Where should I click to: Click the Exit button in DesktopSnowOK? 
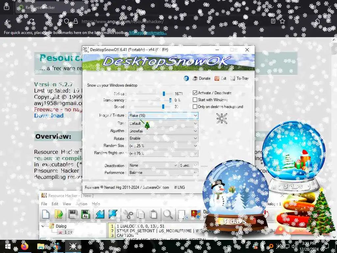pos(220,78)
